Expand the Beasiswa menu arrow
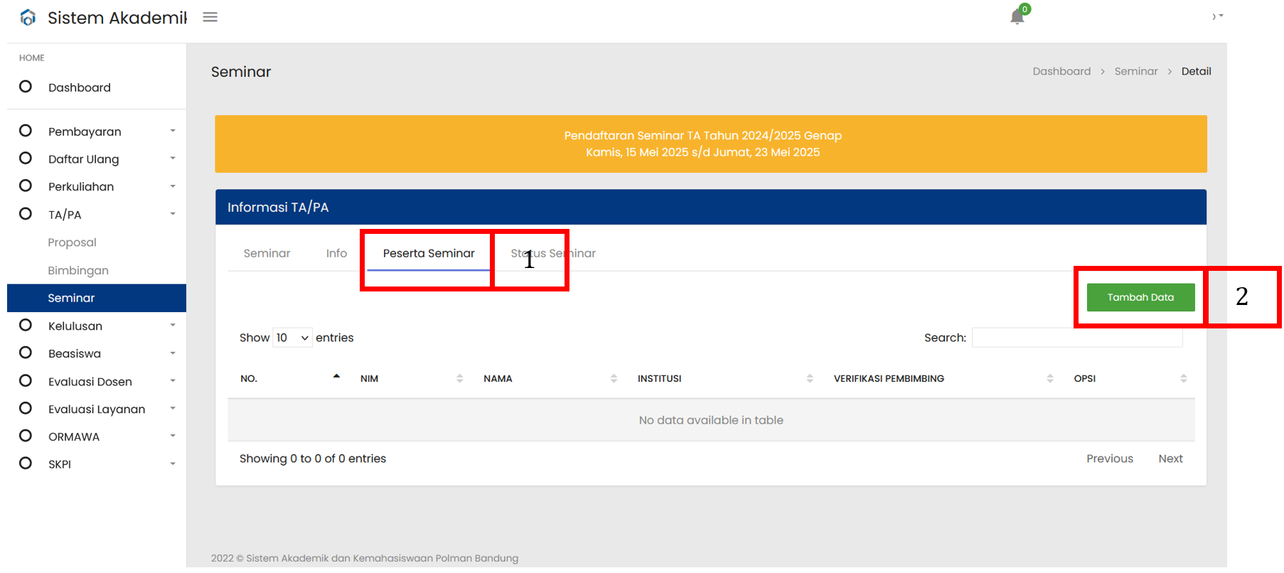 point(173,353)
